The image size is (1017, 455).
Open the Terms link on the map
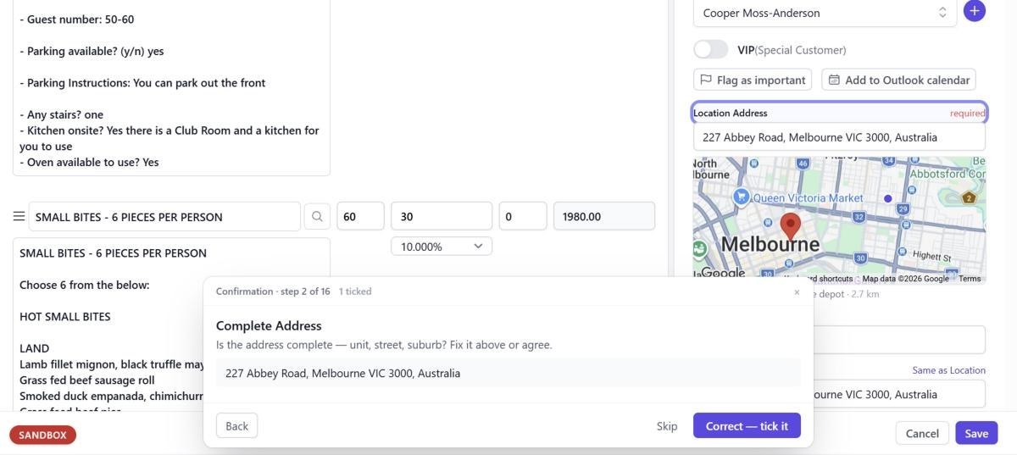click(970, 279)
